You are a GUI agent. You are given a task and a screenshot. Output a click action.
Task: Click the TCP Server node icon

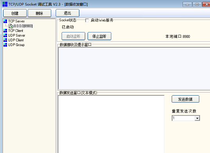5,21
